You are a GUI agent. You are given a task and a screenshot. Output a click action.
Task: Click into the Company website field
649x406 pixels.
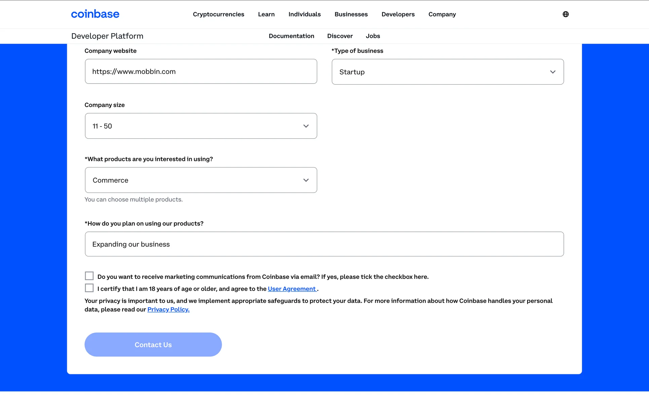pos(201,71)
